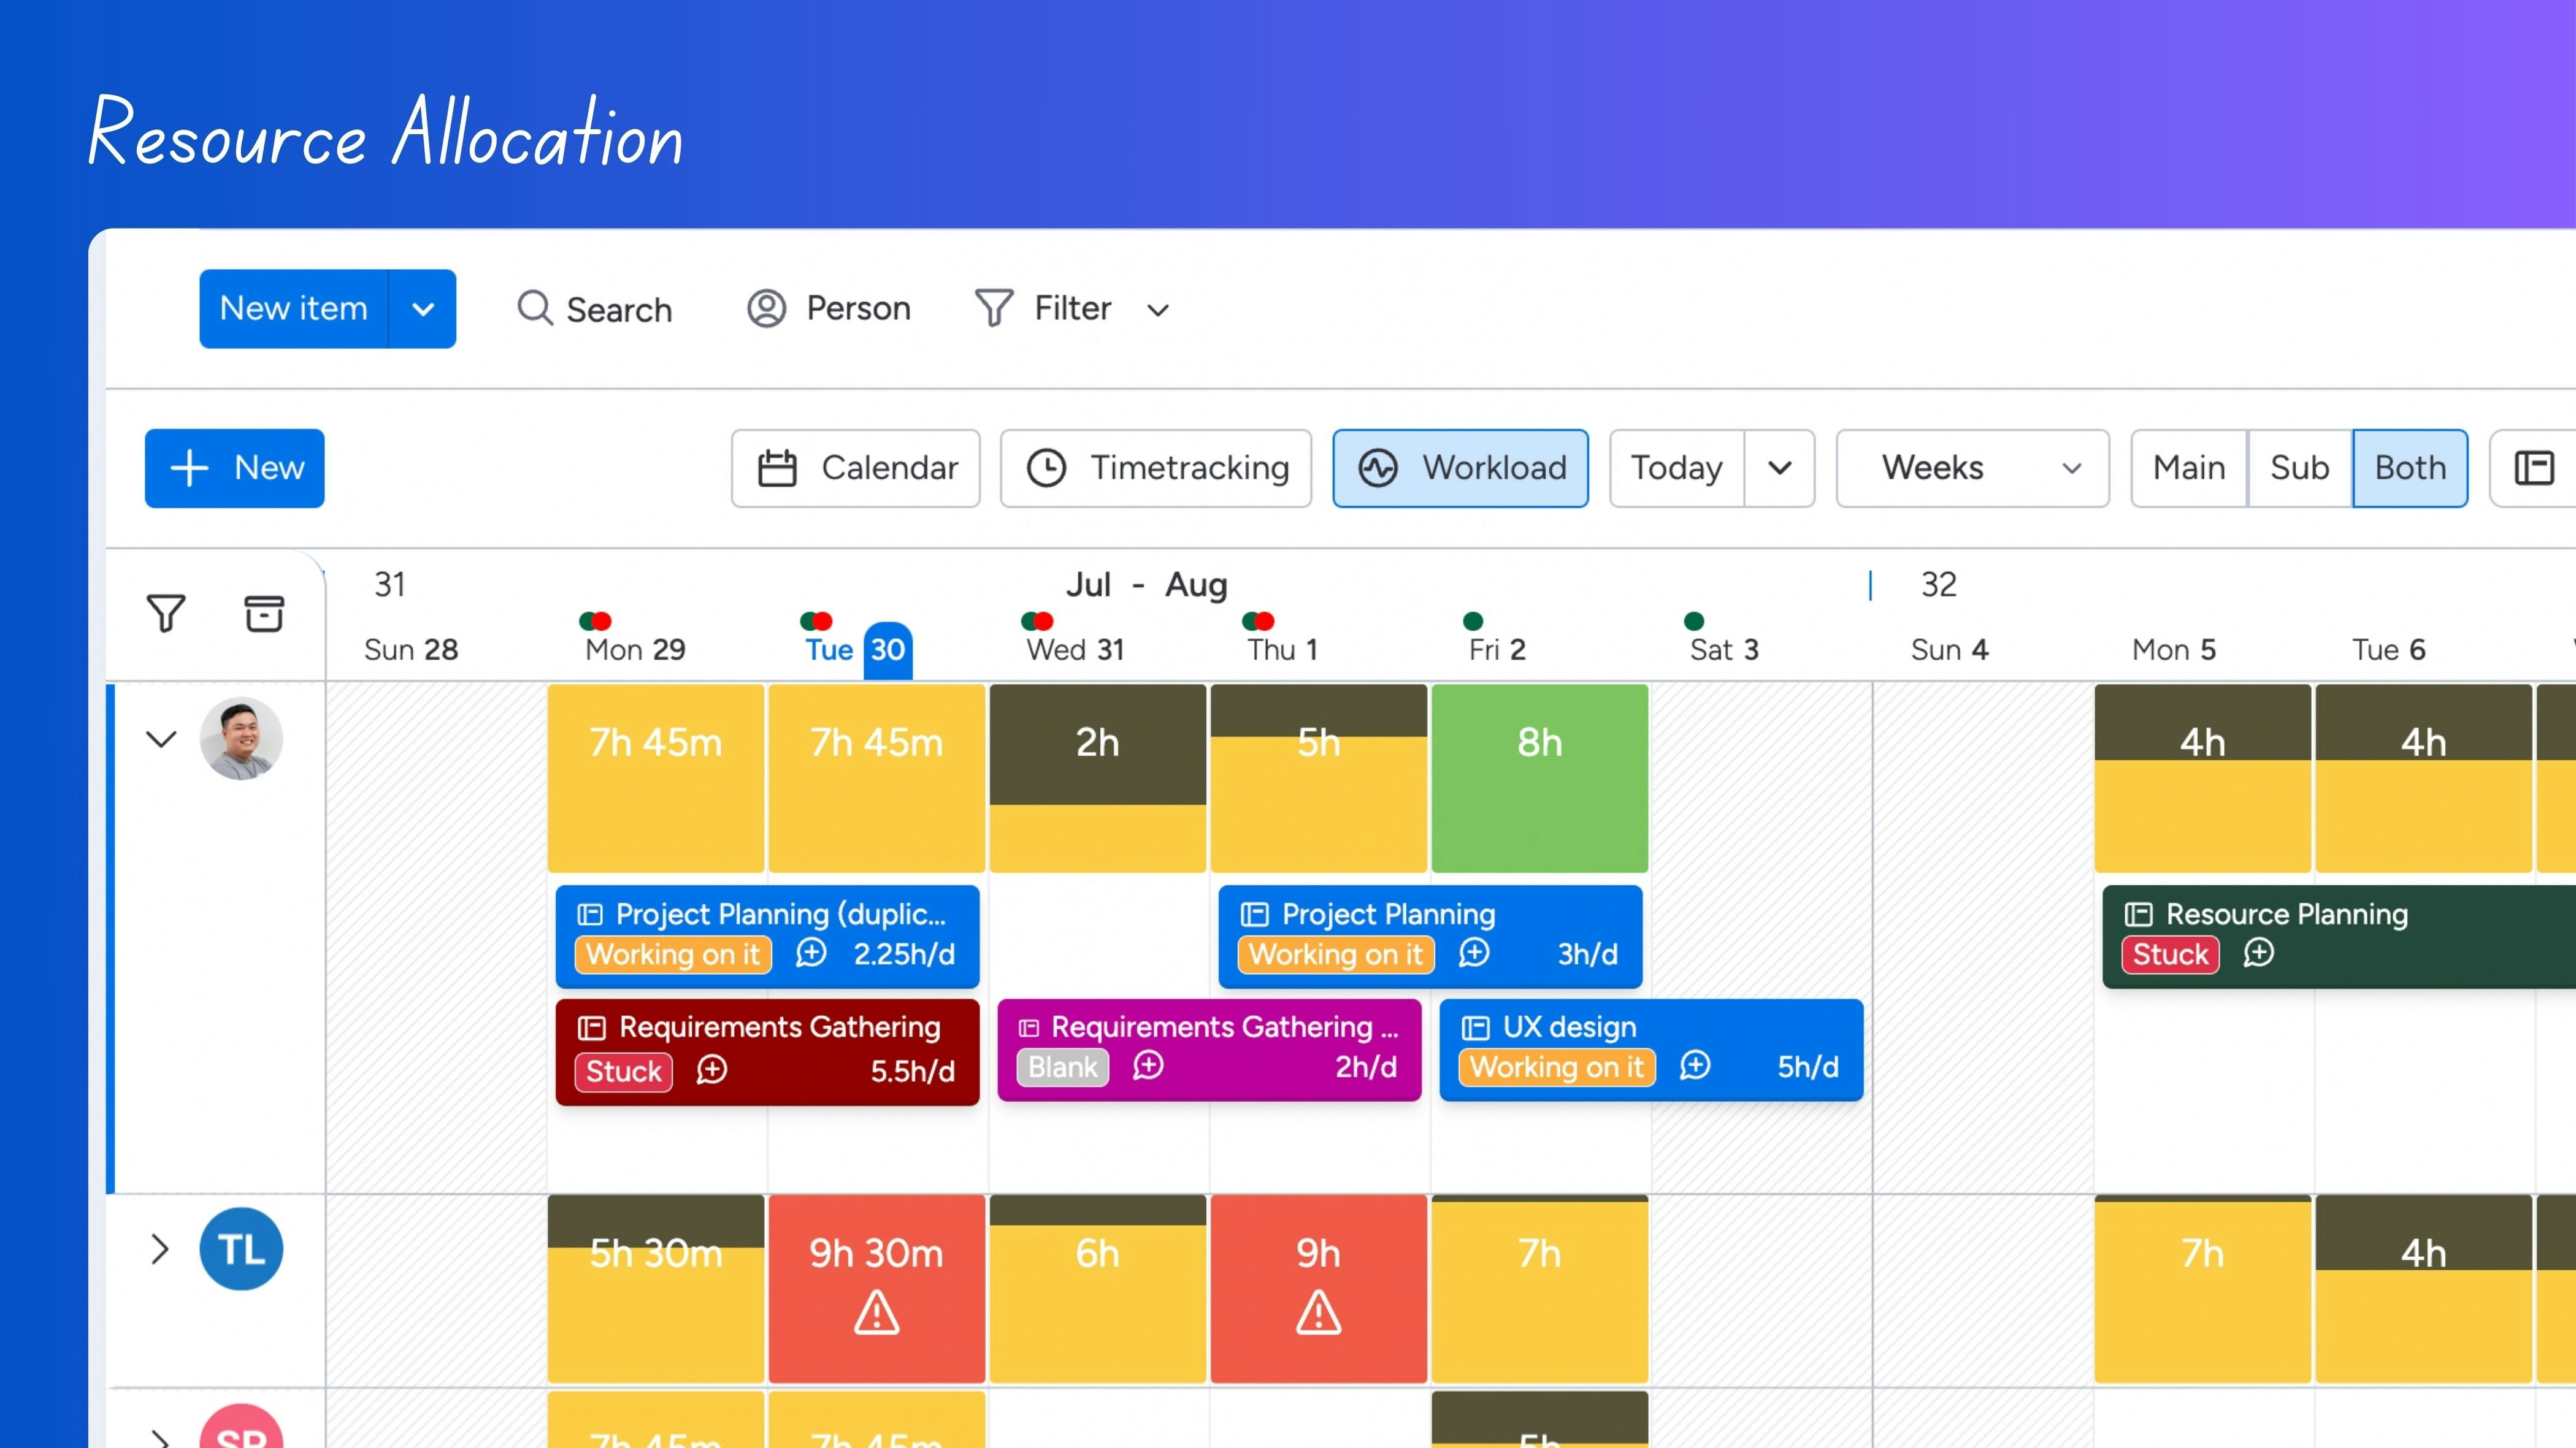The height and width of the screenshot is (1448, 2576).
Task: Open the Project Planning (duplic... task card
Action: coord(768,936)
